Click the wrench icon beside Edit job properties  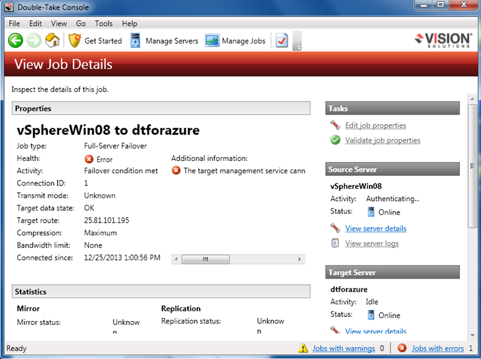click(x=335, y=125)
